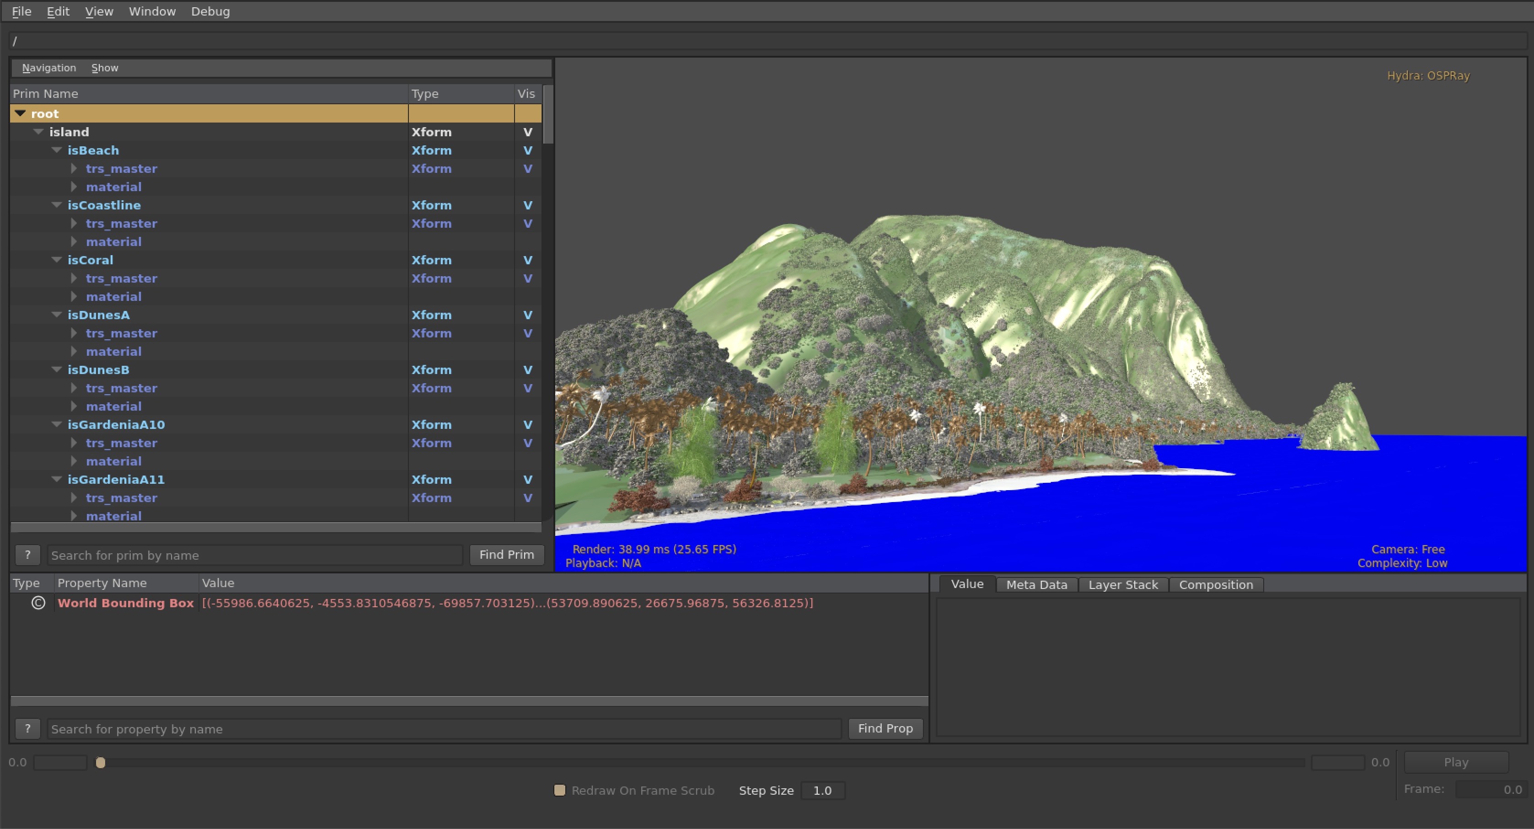Open the File menu
This screenshot has height=829, width=1534.
point(21,11)
